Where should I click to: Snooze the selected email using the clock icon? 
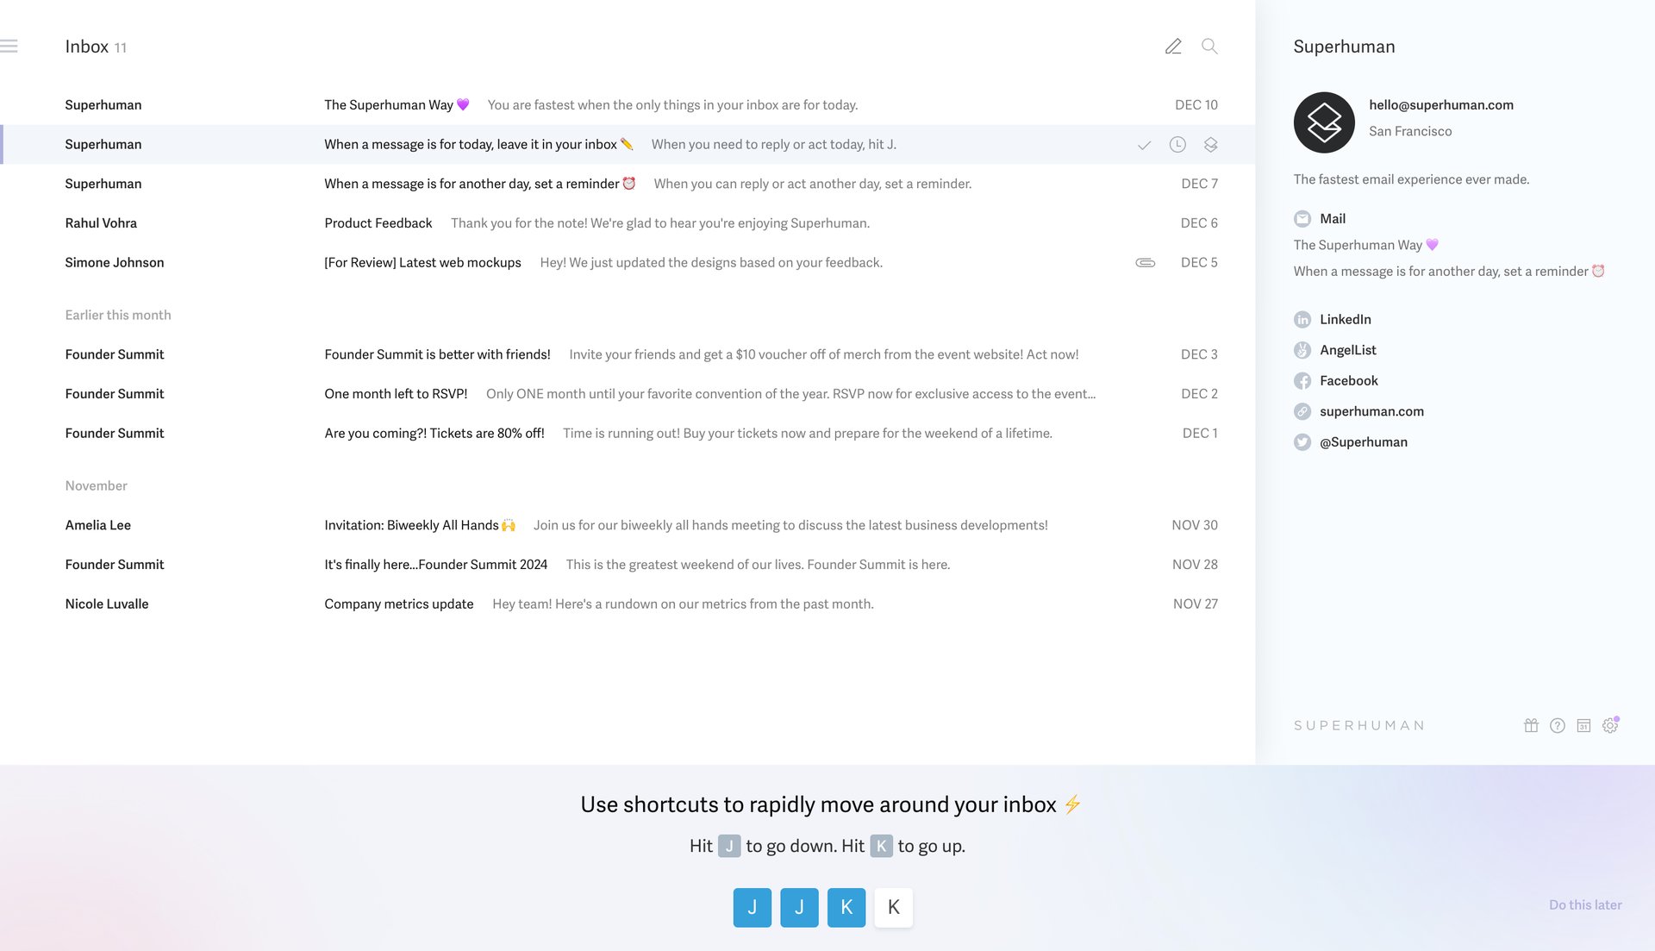pos(1177,145)
